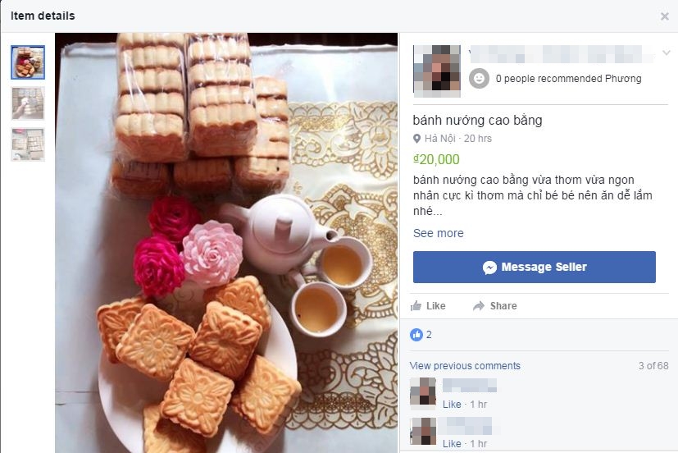Select the third product thumbnail
The image size is (678, 453).
[28, 144]
